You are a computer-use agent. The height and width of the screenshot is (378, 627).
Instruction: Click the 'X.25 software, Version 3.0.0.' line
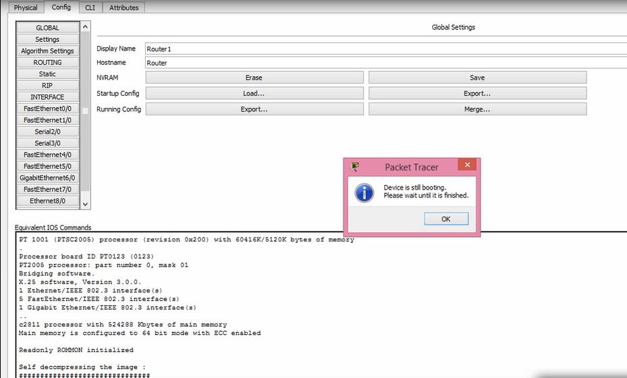pyautogui.click(x=80, y=282)
